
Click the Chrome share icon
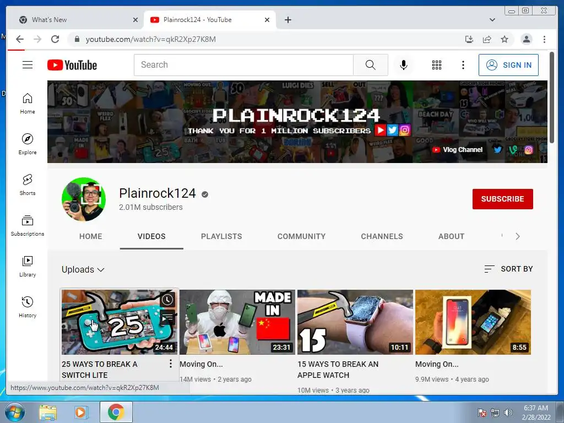tap(487, 39)
